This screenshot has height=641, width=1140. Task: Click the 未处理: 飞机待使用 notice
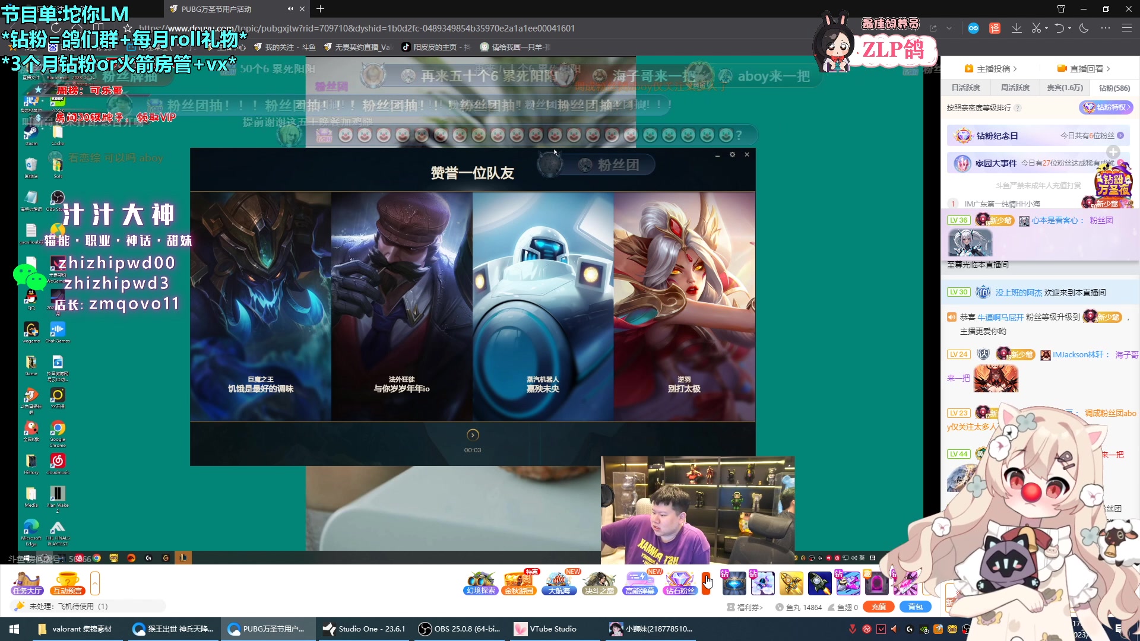(x=88, y=606)
